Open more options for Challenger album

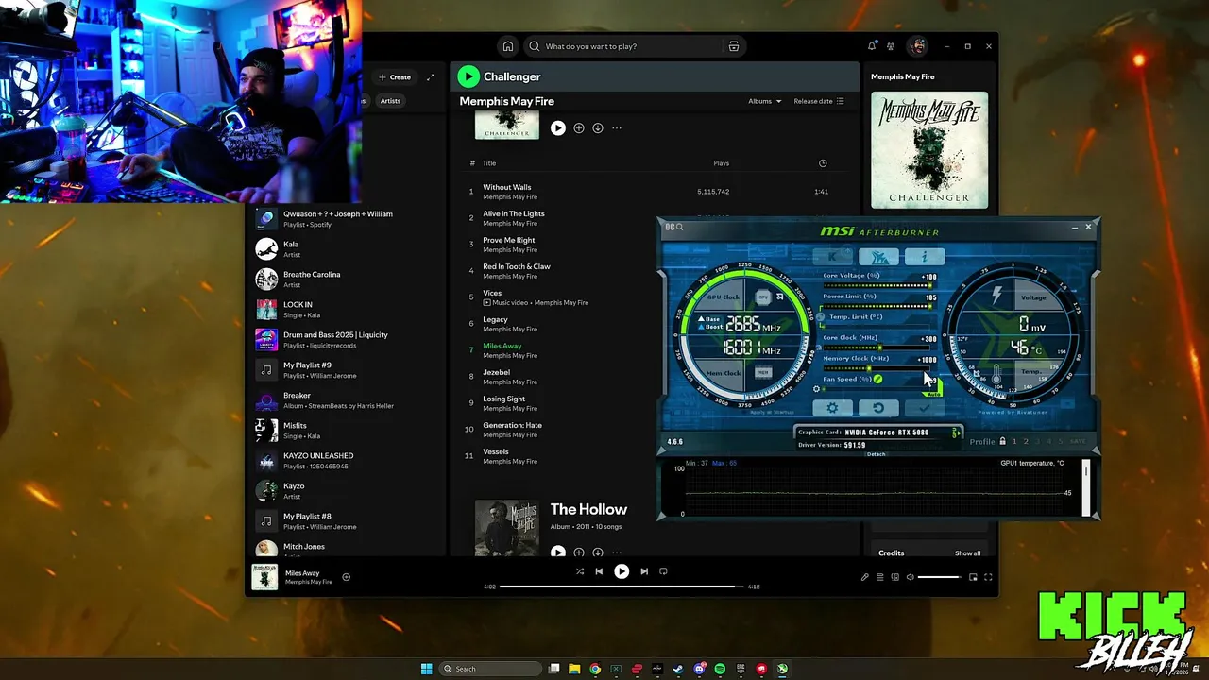[x=617, y=127]
